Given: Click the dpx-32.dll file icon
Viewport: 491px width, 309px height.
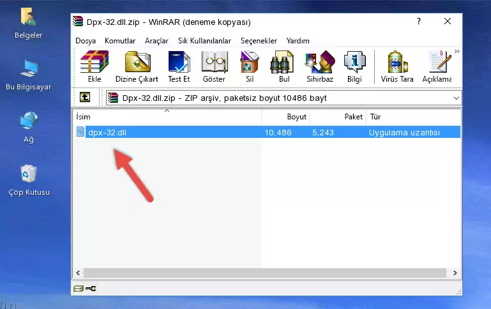Looking at the screenshot, I should point(80,132).
